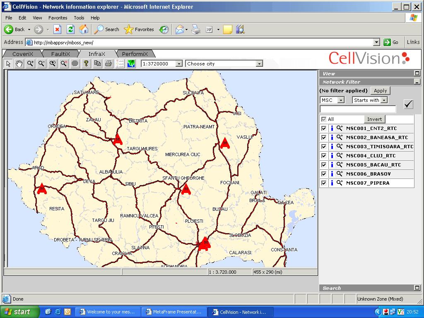Click the magnifier with red X tool

pos(64,64)
